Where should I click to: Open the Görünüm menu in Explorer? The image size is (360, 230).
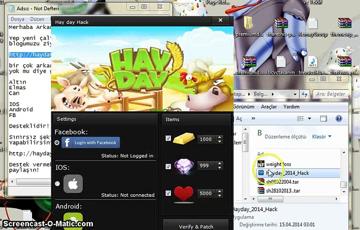pos(244,107)
